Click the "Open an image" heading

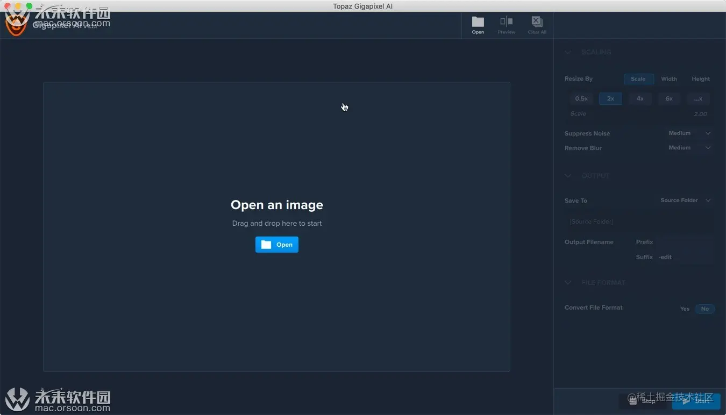(277, 205)
